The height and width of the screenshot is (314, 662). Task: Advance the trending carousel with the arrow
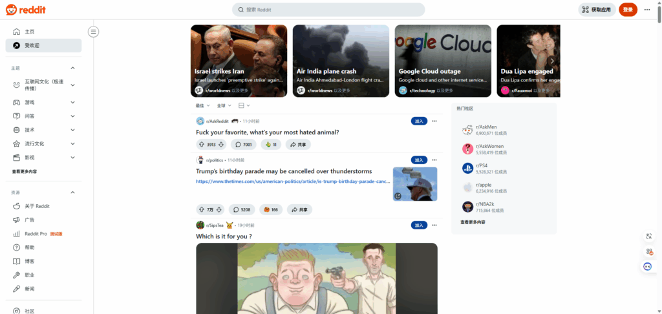coord(552,61)
